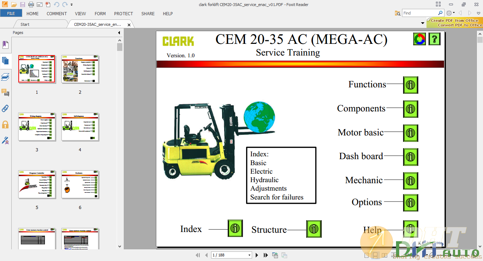The height and width of the screenshot is (261, 483).
Task: Open the search settings gear dropdown
Action: tap(450, 13)
